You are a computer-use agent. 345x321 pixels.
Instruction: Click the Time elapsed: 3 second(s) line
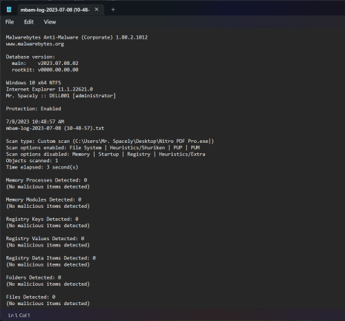[42, 167]
